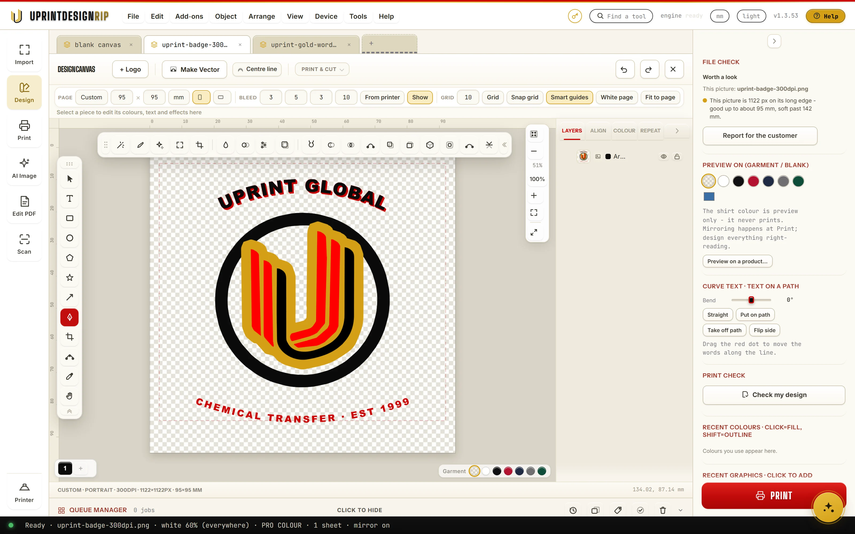Zoom in with the plus icon

click(534, 195)
